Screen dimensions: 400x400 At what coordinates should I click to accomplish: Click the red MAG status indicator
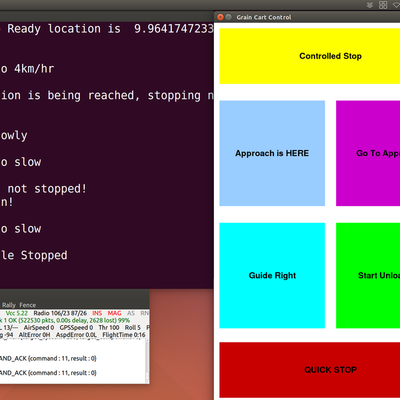[114, 313]
